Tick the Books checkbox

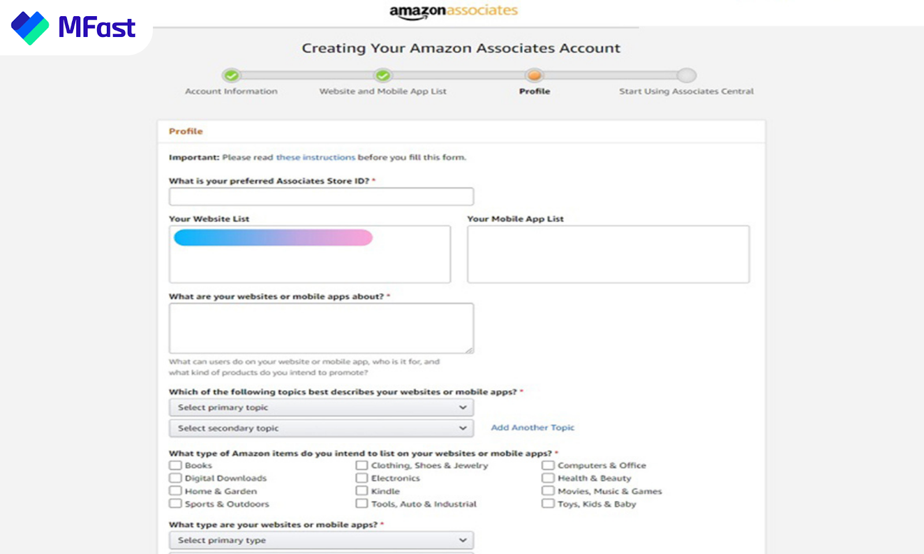[x=176, y=465]
